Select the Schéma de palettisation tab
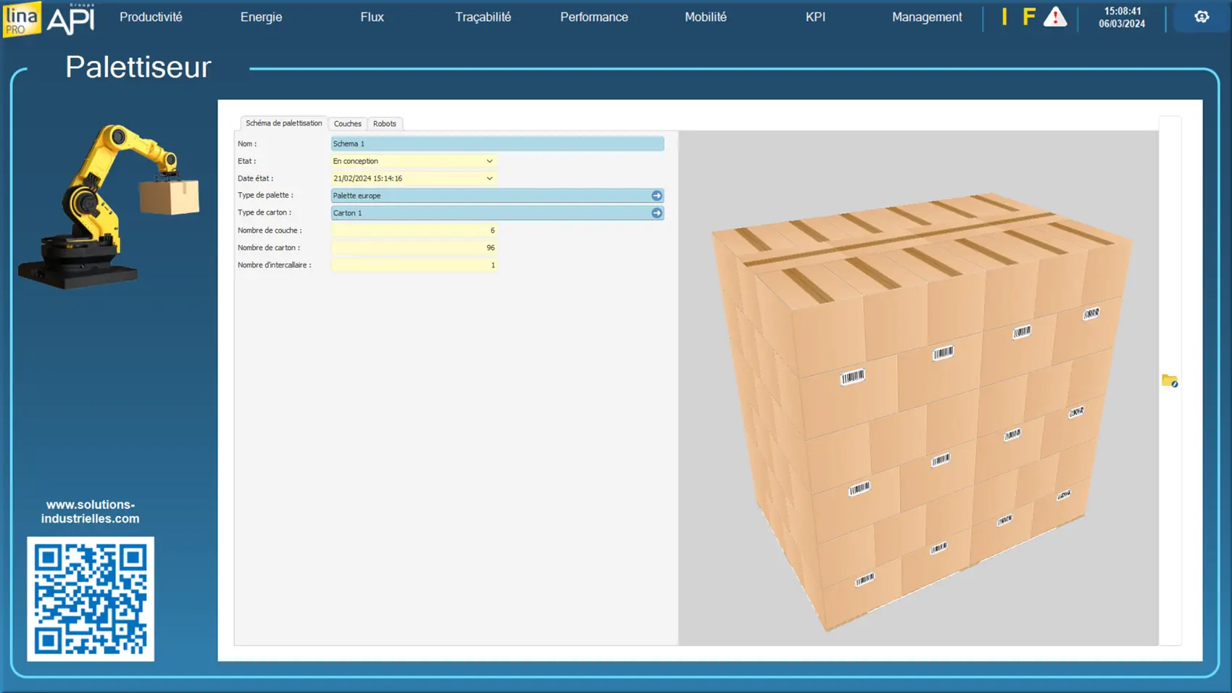Viewport: 1232px width, 693px height. [x=283, y=123]
